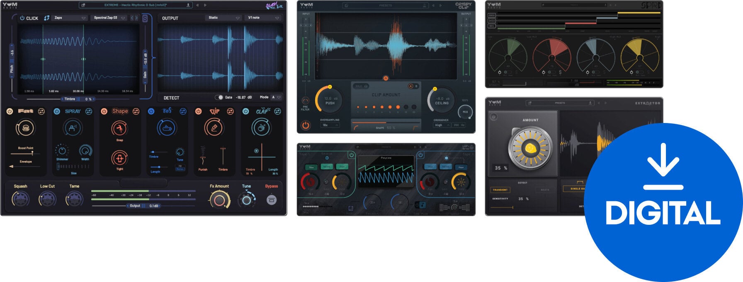Screen dimensions: 743x282
Task: Save the EXTREME preset in Slap
Action: (x=188, y=5)
